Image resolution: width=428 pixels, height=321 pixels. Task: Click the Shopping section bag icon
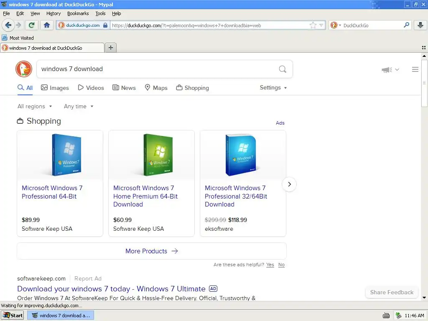[x=20, y=121]
